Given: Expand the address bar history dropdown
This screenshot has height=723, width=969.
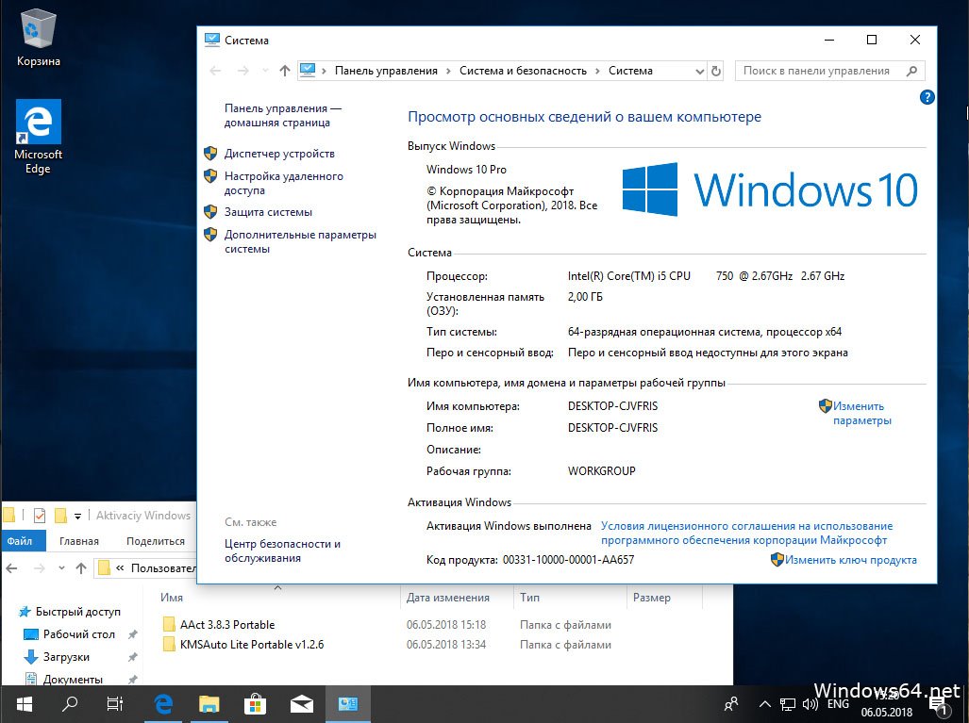Looking at the screenshot, I should tap(699, 71).
